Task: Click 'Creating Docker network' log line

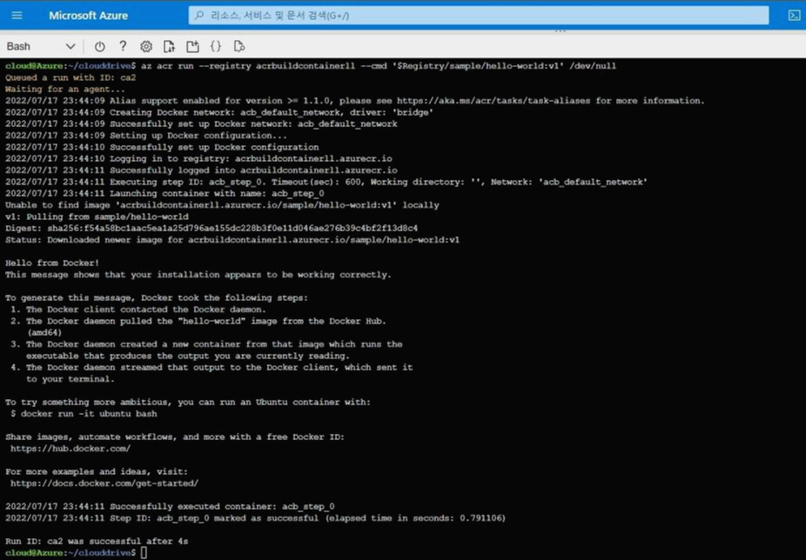Action: 219,112
